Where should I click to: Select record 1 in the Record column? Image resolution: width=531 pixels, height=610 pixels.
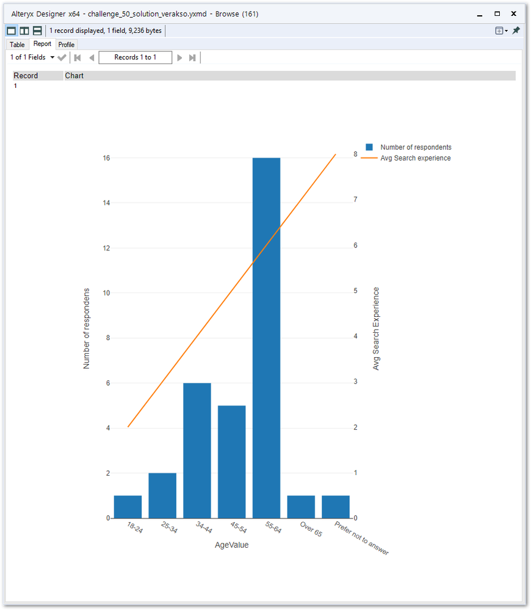point(15,85)
